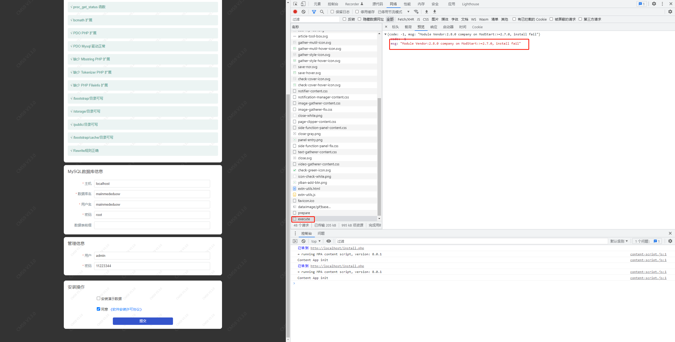Open network panel settings gear

670,12
